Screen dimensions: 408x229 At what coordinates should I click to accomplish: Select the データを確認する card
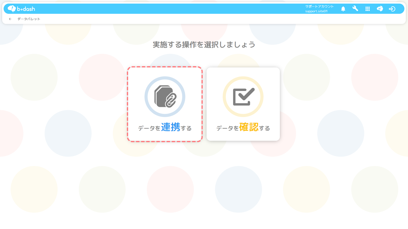[243, 104]
